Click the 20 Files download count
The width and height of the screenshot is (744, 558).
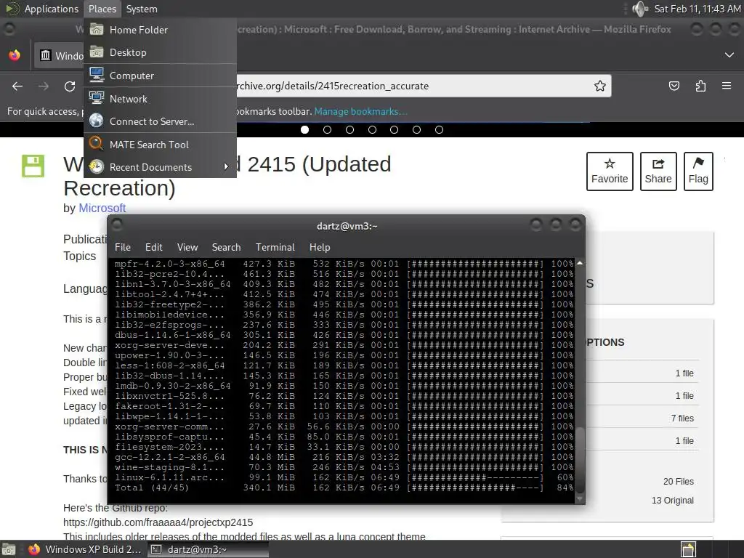(x=678, y=481)
